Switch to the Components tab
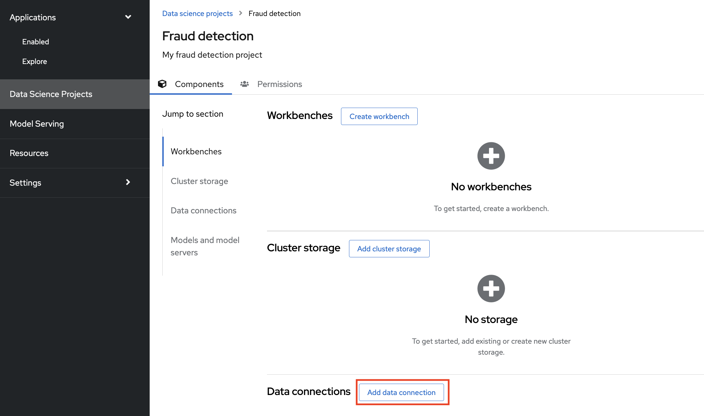The image size is (704, 416). pos(199,84)
